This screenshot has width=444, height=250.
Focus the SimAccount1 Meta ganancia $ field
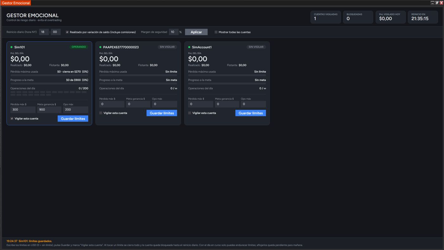click(227, 104)
